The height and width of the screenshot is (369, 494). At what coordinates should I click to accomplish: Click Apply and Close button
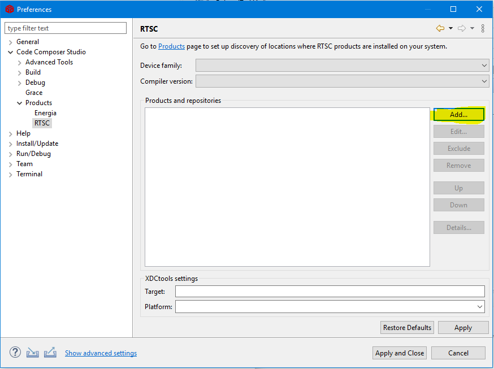400,353
